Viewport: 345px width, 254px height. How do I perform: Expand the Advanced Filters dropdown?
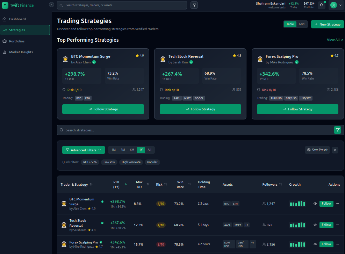click(84, 150)
